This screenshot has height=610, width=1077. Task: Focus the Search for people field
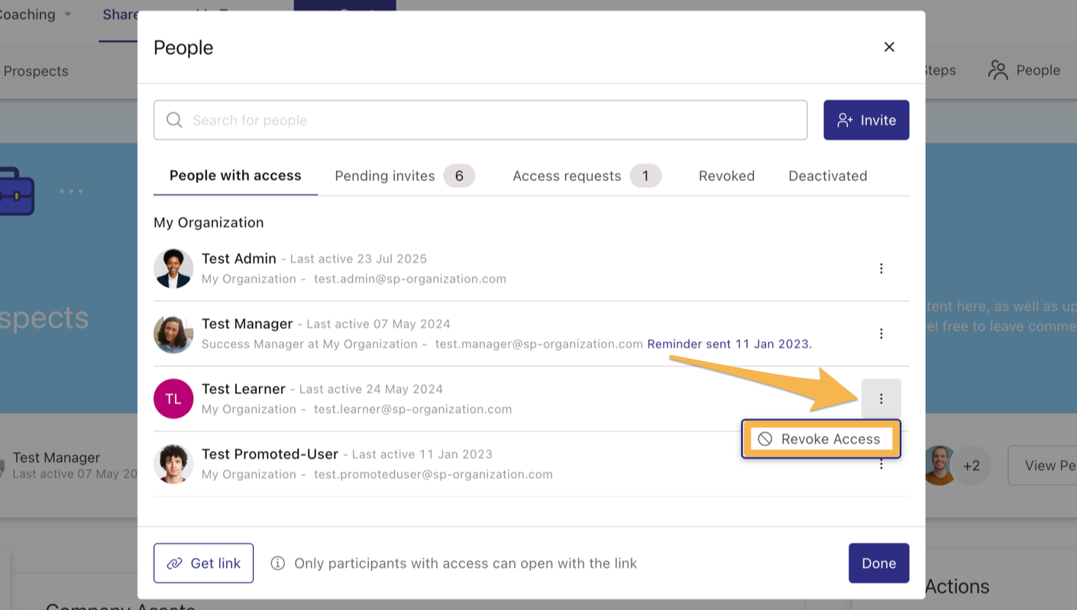tap(489, 120)
